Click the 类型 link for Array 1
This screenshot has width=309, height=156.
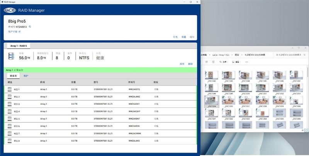[x=182, y=64]
